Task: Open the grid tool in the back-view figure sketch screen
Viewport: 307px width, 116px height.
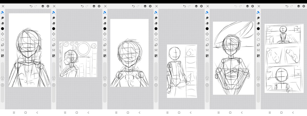Action: pos(156,56)
